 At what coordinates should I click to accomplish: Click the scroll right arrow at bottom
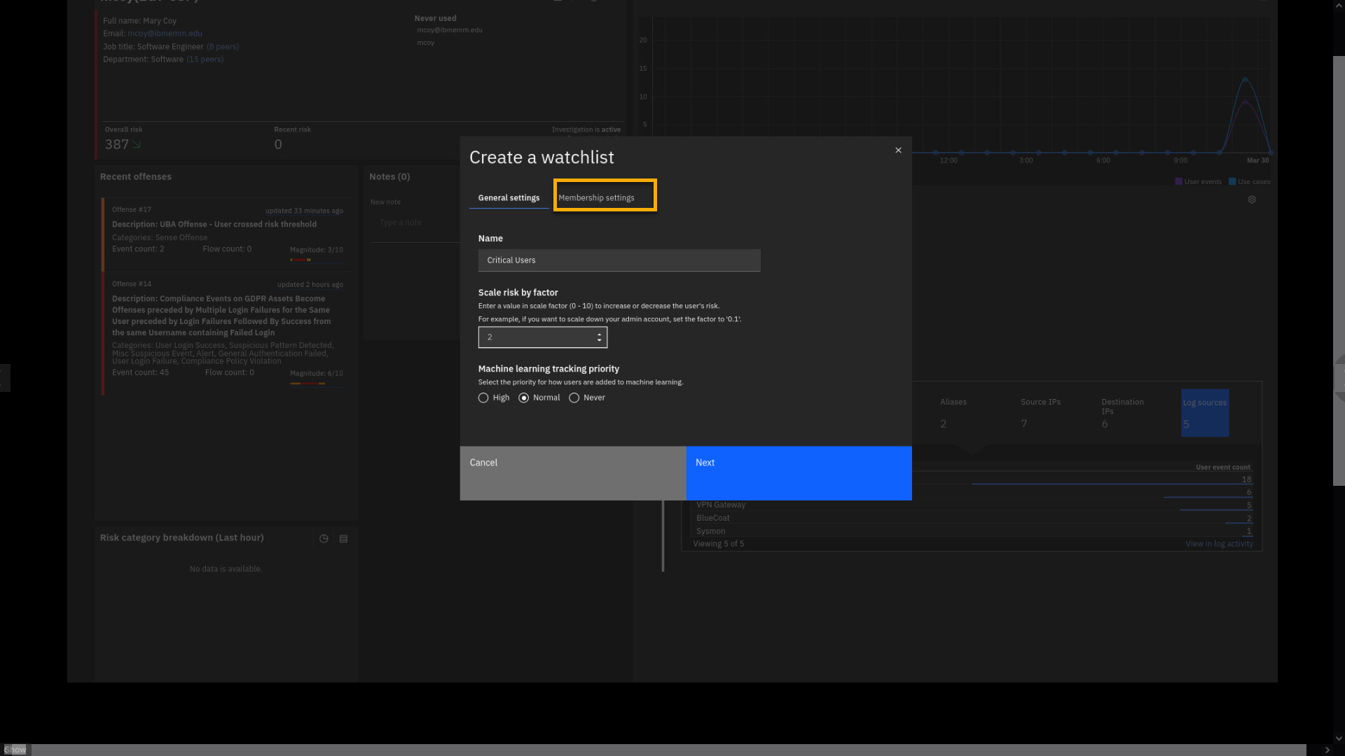(x=1327, y=750)
